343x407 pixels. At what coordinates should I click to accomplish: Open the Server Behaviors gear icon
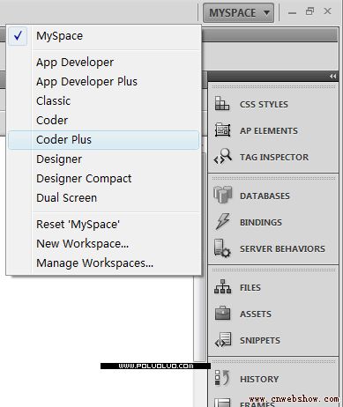click(x=222, y=248)
